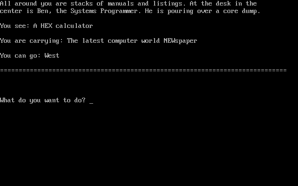Click the word 'manuals' in first line
The width and height of the screenshot is (298, 186).
click(121, 3)
